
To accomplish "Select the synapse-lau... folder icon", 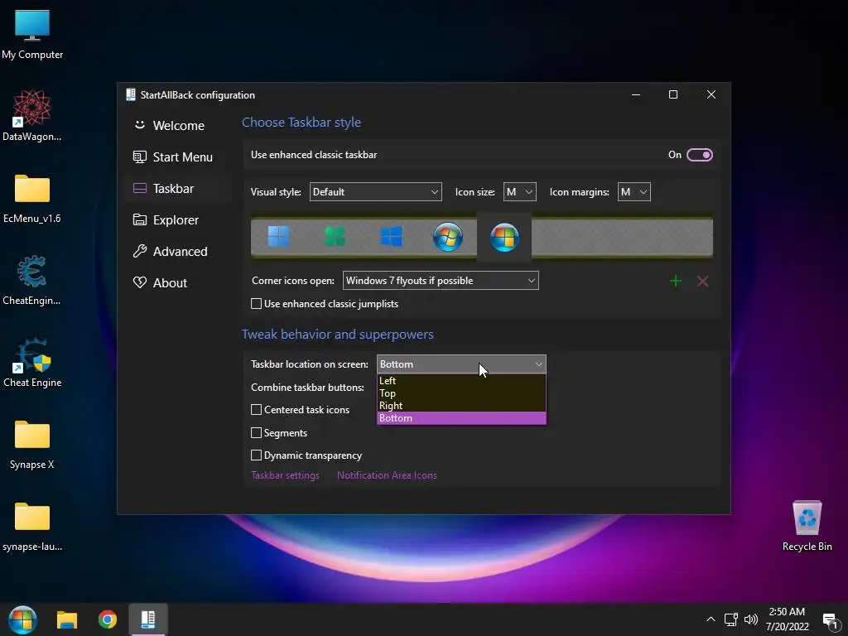I will tap(32, 527).
